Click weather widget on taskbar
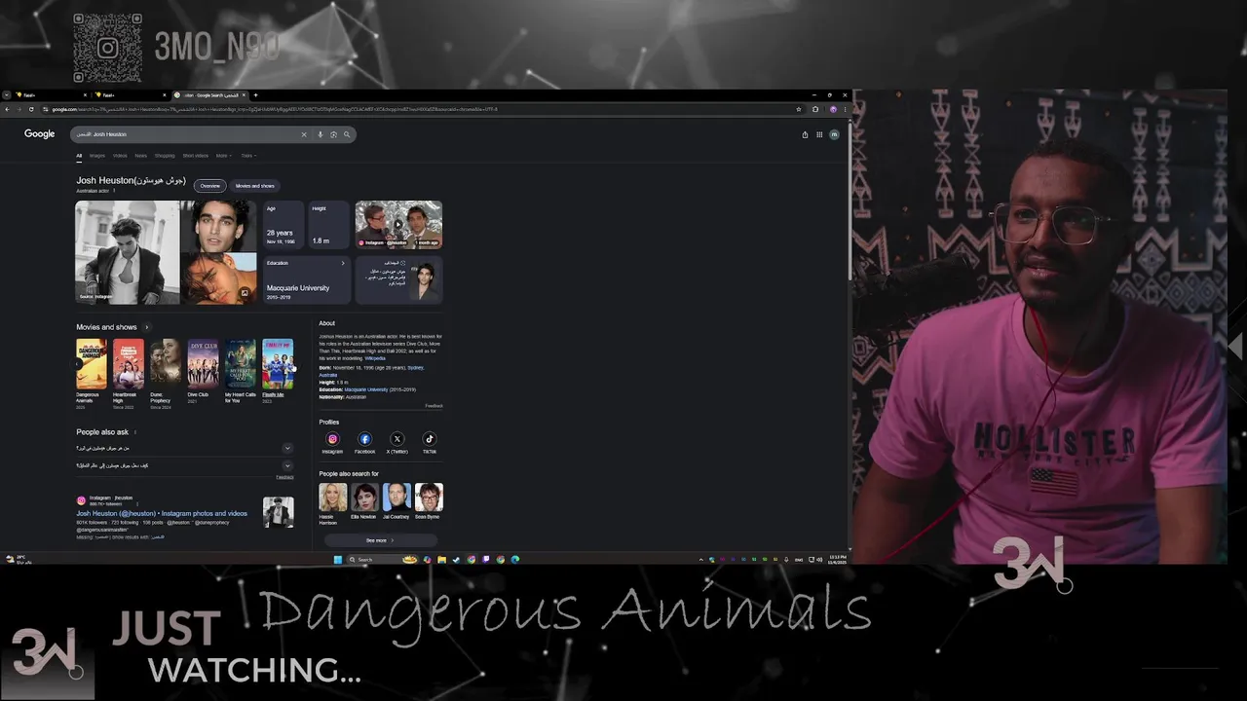The image size is (1247, 701). 19,560
